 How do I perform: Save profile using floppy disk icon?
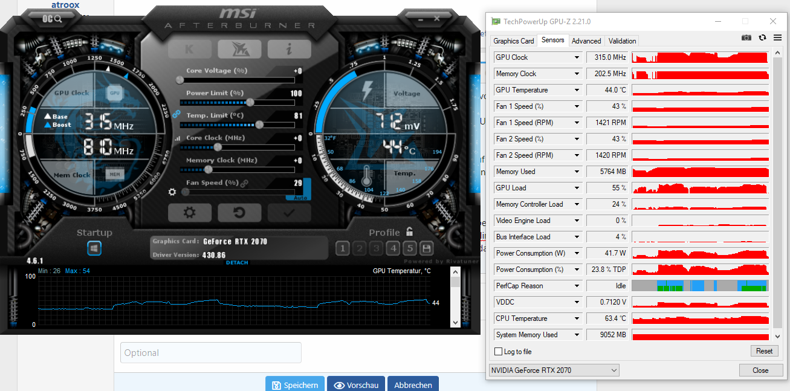[x=427, y=248]
